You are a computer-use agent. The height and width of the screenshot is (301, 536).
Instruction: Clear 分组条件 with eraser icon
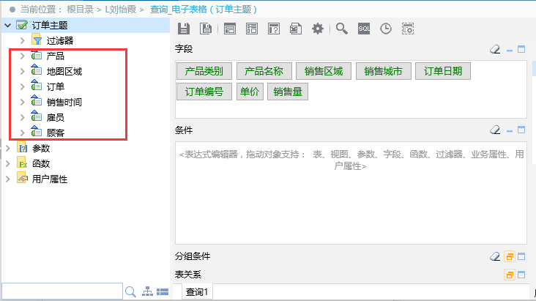[495, 256]
